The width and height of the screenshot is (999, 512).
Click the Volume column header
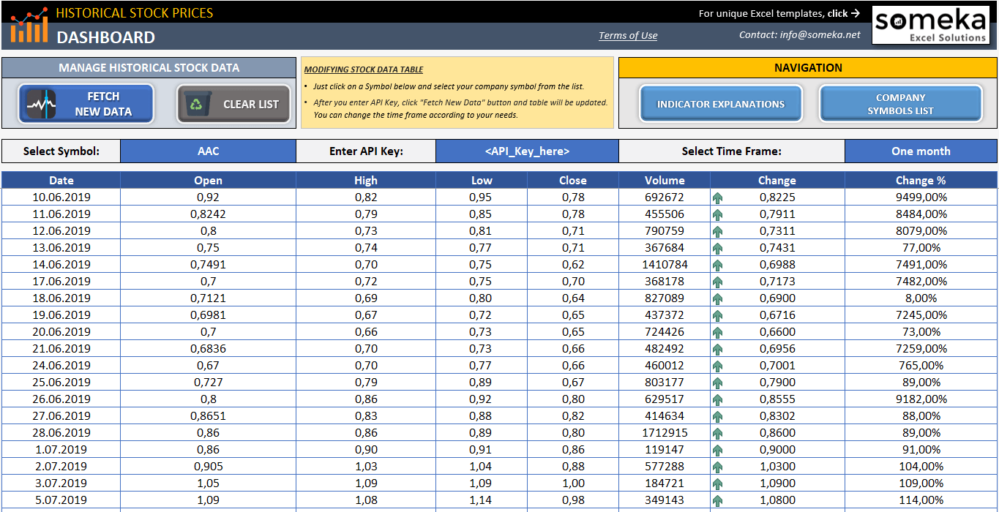(665, 180)
